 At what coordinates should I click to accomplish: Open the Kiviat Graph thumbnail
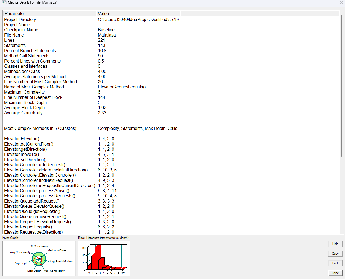pos(39,258)
